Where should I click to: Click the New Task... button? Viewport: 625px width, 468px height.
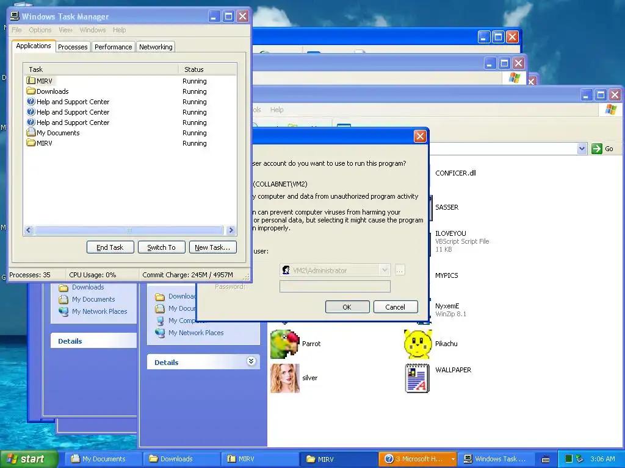[212, 247]
